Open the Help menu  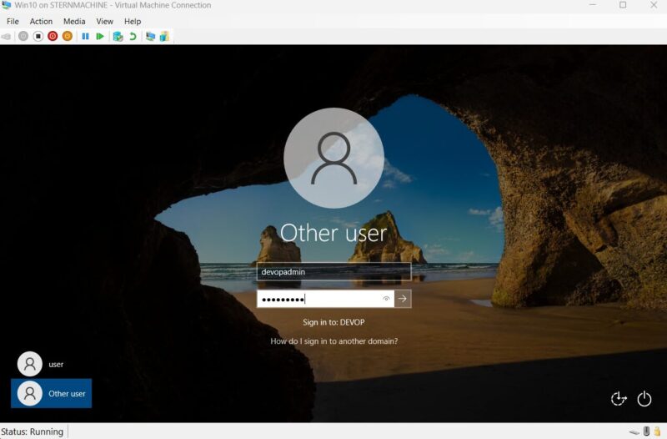coord(133,22)
